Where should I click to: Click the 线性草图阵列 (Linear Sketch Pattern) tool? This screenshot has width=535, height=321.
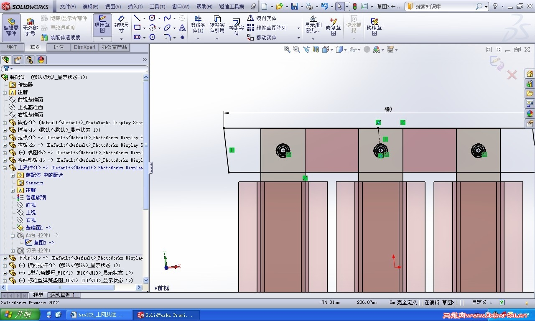click(x=267, y=28)
